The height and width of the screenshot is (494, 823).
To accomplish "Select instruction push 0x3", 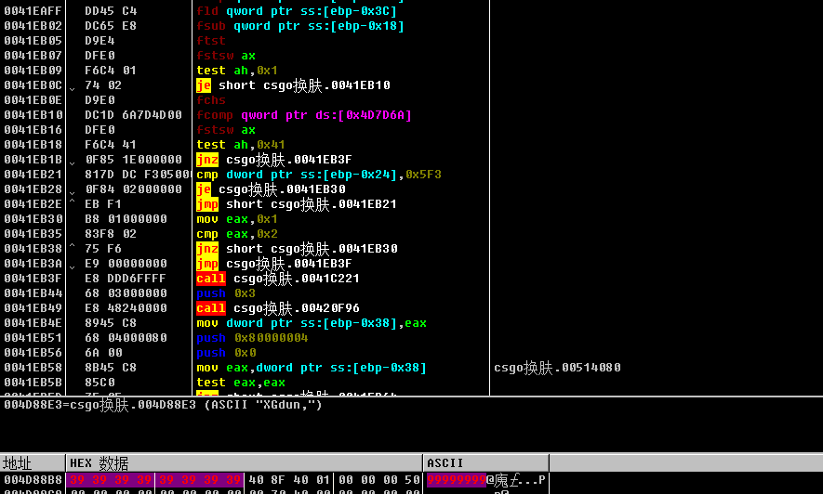I will pyautogui.click(x=226, y=293).
